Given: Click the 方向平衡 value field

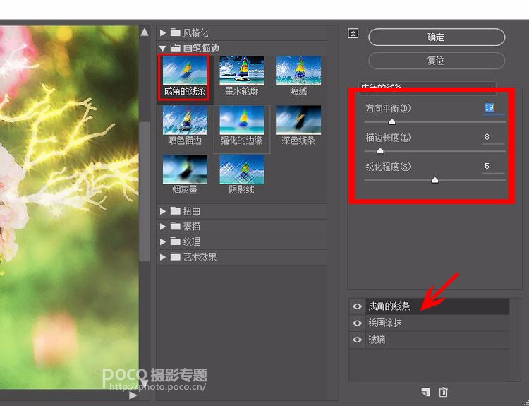Looking at the screenshot, I should (493, 108).
